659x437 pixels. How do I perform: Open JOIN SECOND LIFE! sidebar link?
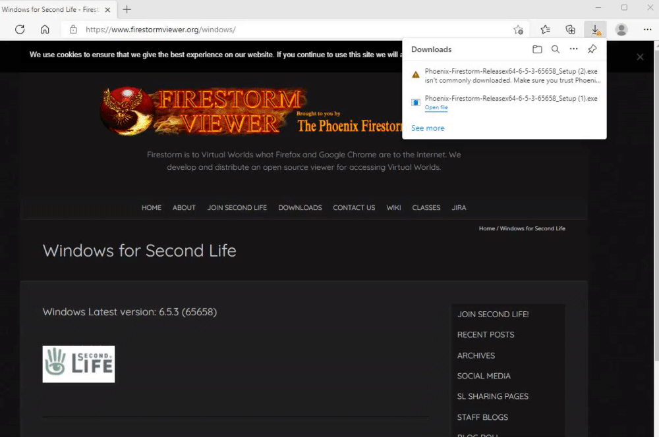point(493,314)
